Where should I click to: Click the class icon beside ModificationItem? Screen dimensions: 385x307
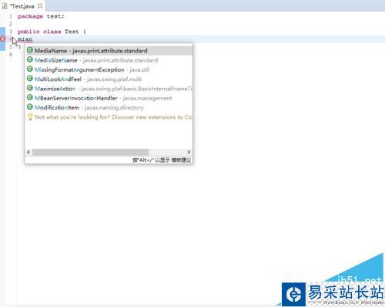tap(30, 107)
